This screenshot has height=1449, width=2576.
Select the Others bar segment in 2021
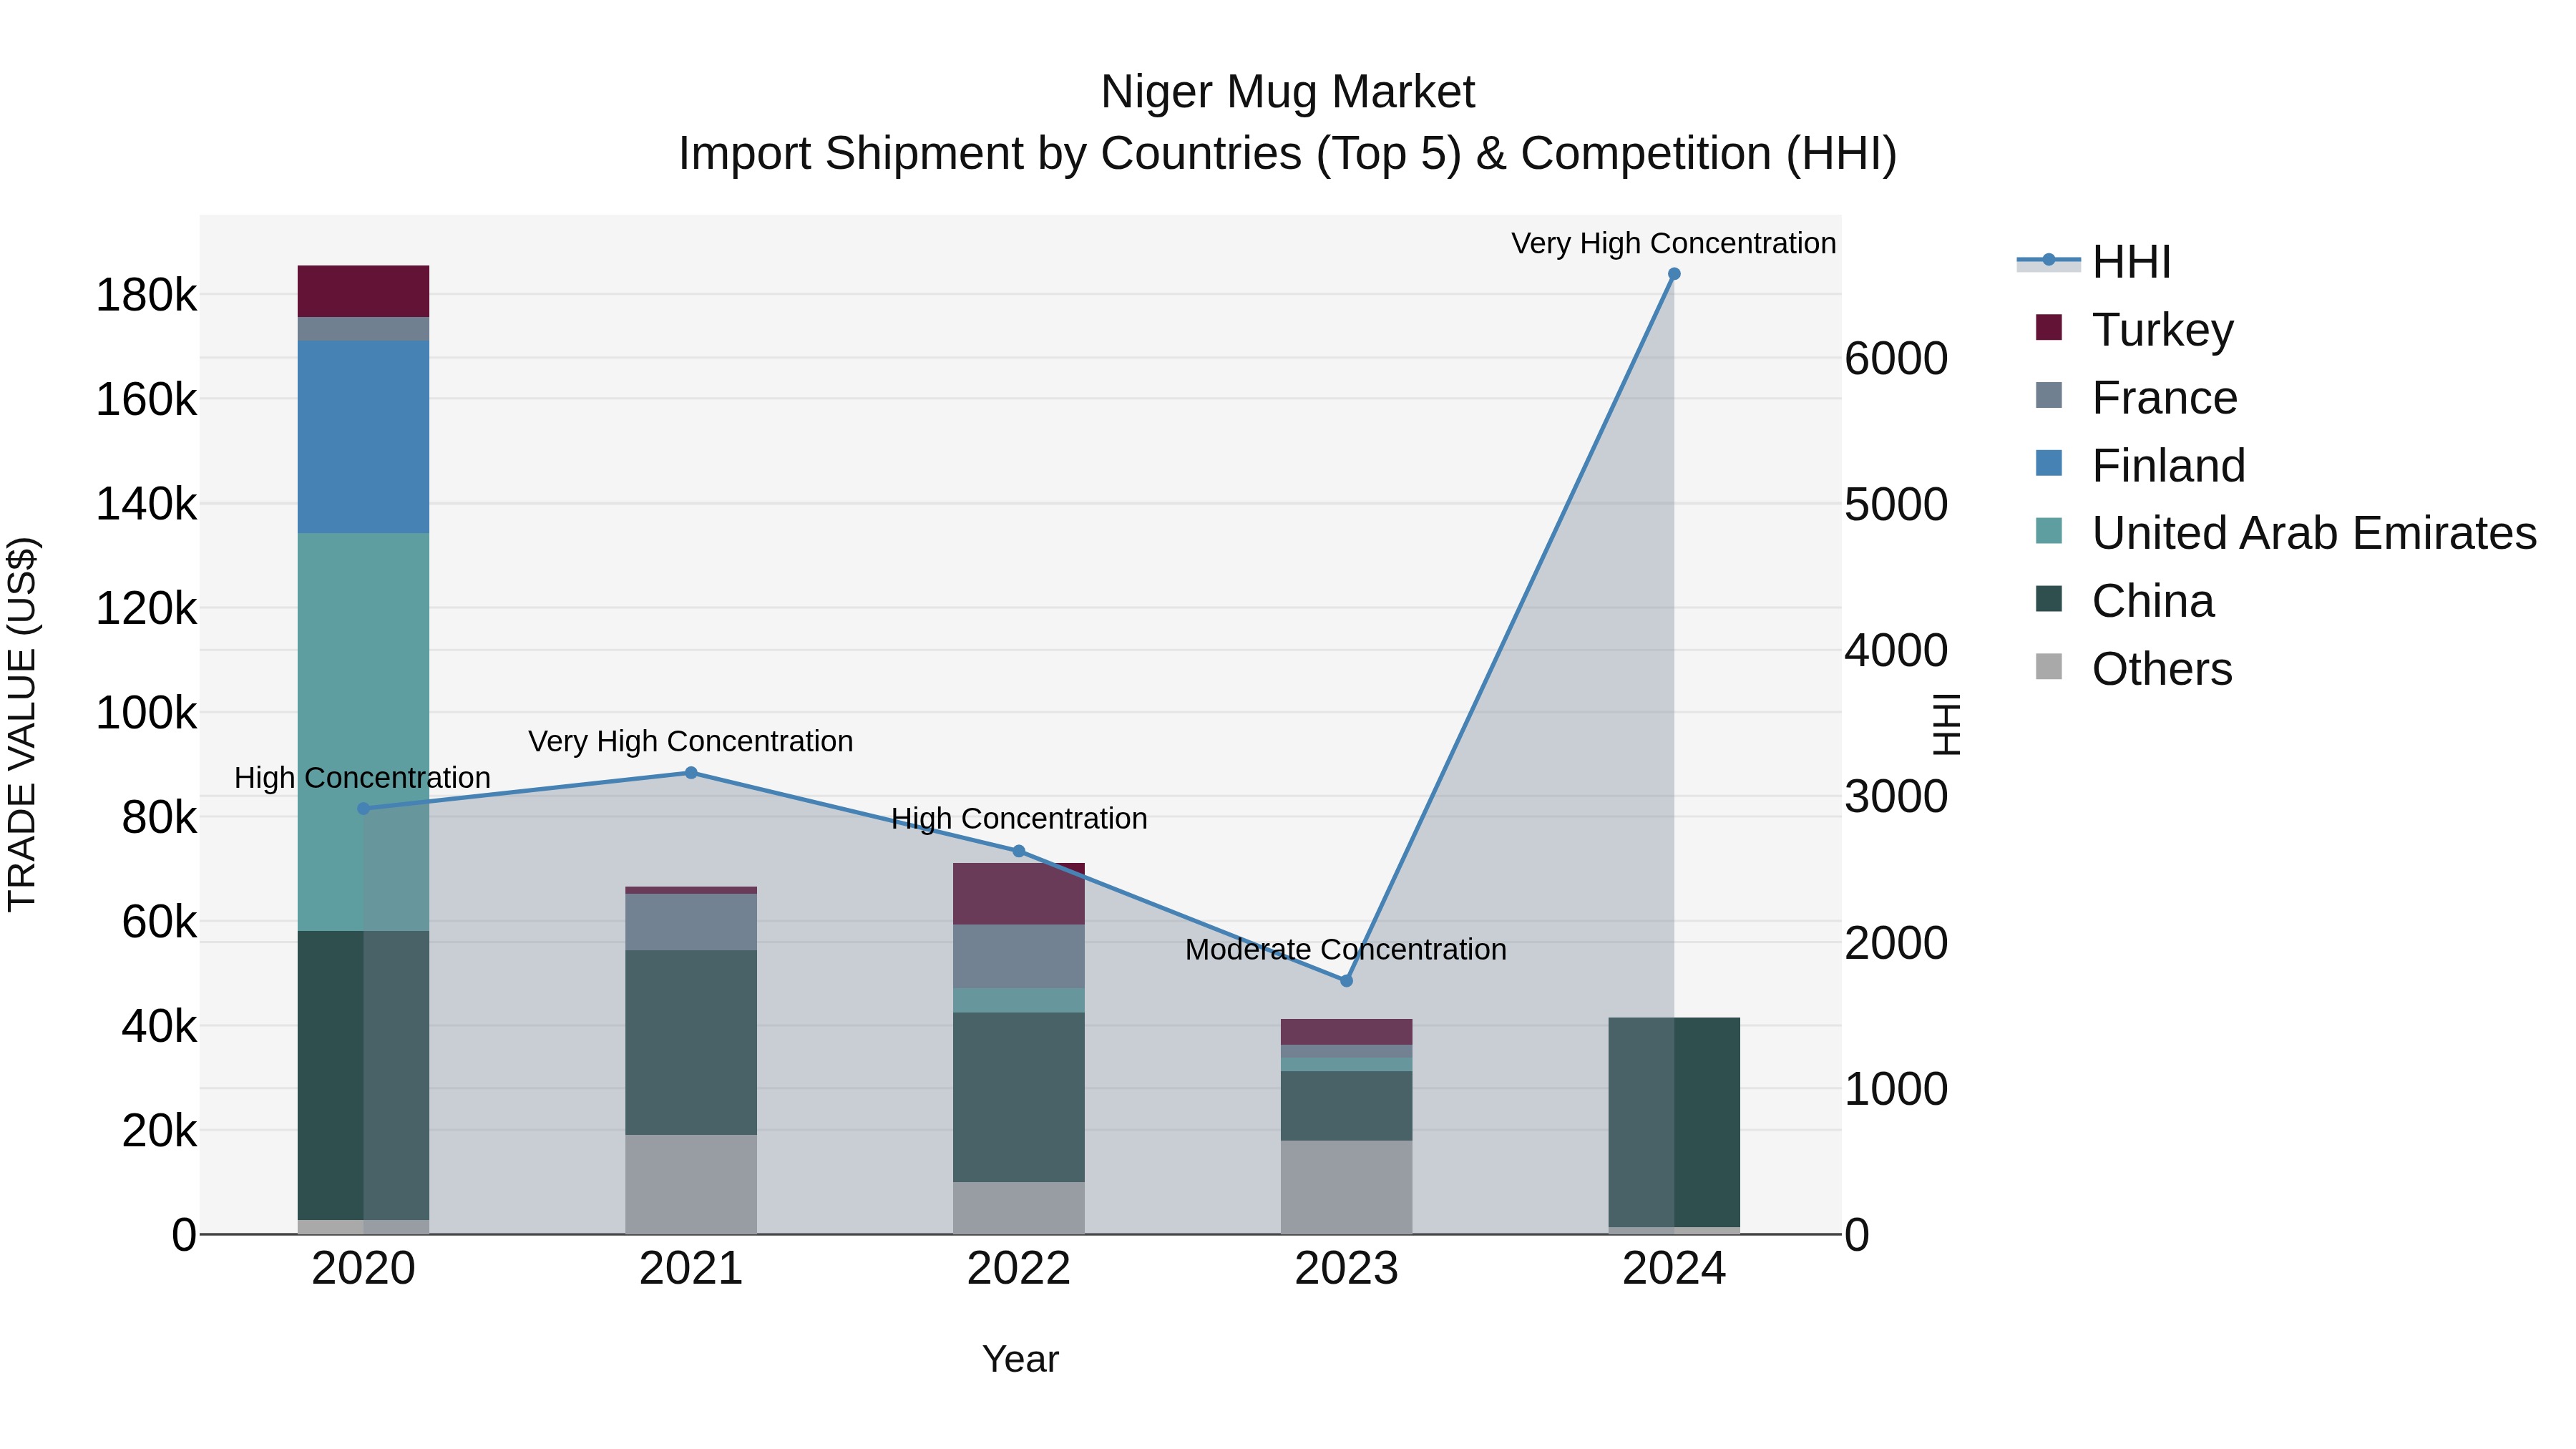point(691,1184)
